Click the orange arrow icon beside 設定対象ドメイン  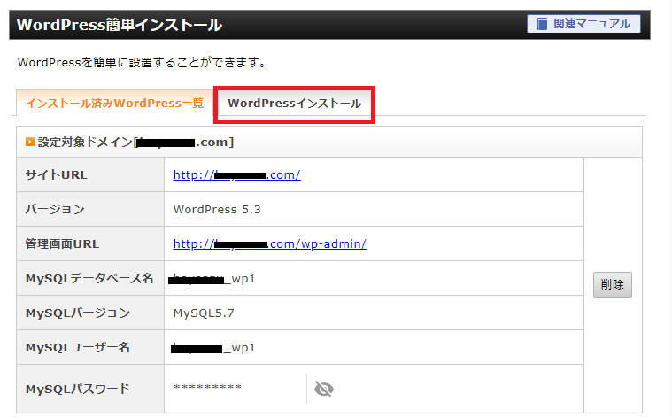coord(29,142)
